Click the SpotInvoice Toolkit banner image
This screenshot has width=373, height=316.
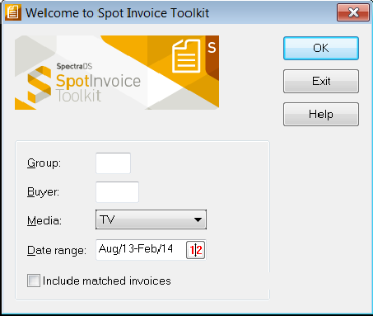coord(117,73)
